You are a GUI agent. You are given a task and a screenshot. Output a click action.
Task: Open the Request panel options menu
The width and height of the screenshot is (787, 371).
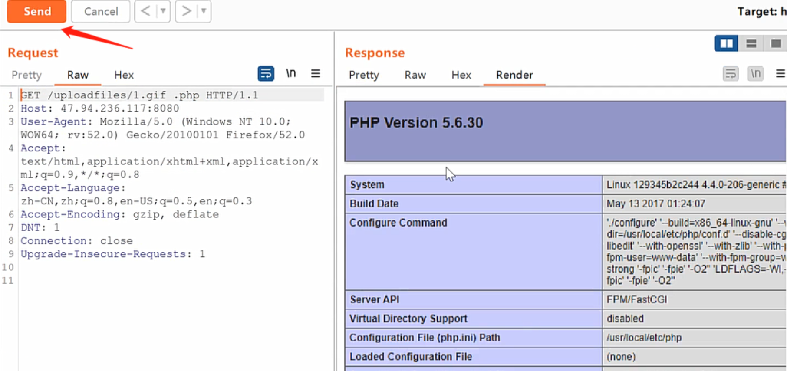[316, 74]
